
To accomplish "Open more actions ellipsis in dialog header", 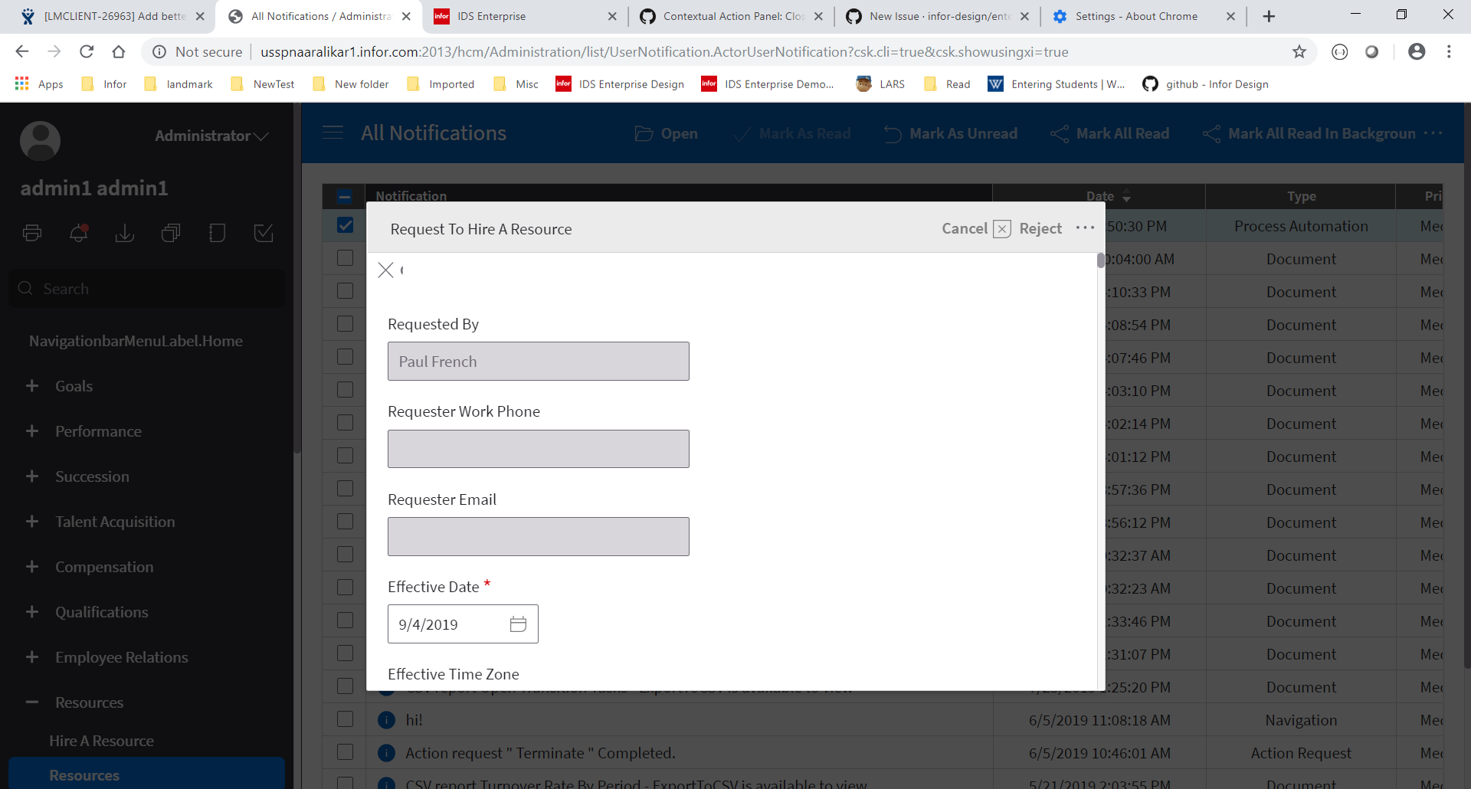I will pos(1085,228).
